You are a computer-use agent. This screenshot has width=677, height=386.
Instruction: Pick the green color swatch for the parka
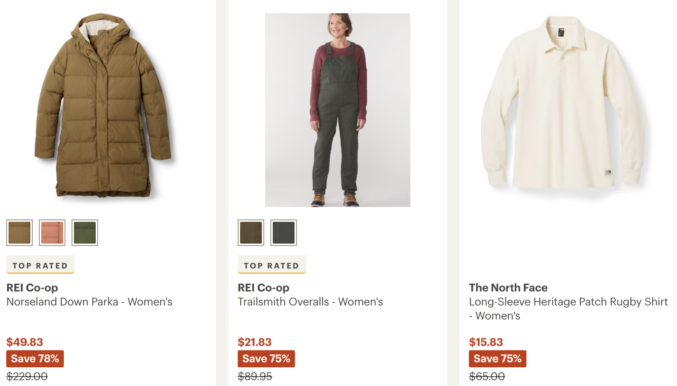pos(85,233)
